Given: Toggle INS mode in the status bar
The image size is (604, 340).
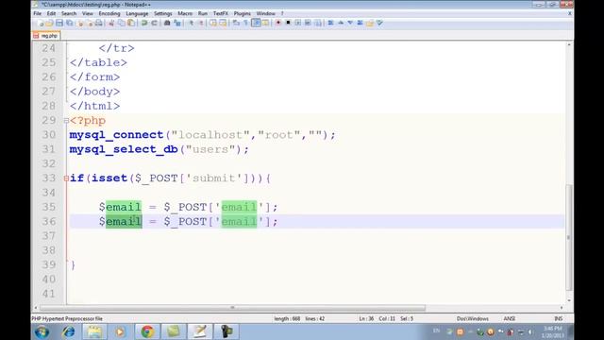Looking at the screenshot, I should 558,319.
